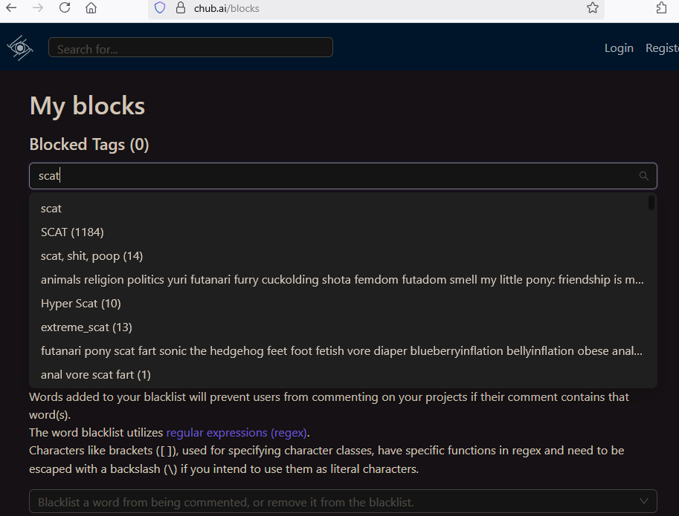The width and height of the screenshot is (679, 516).
Task: Open the browser extensions icon
Action: 661,7
